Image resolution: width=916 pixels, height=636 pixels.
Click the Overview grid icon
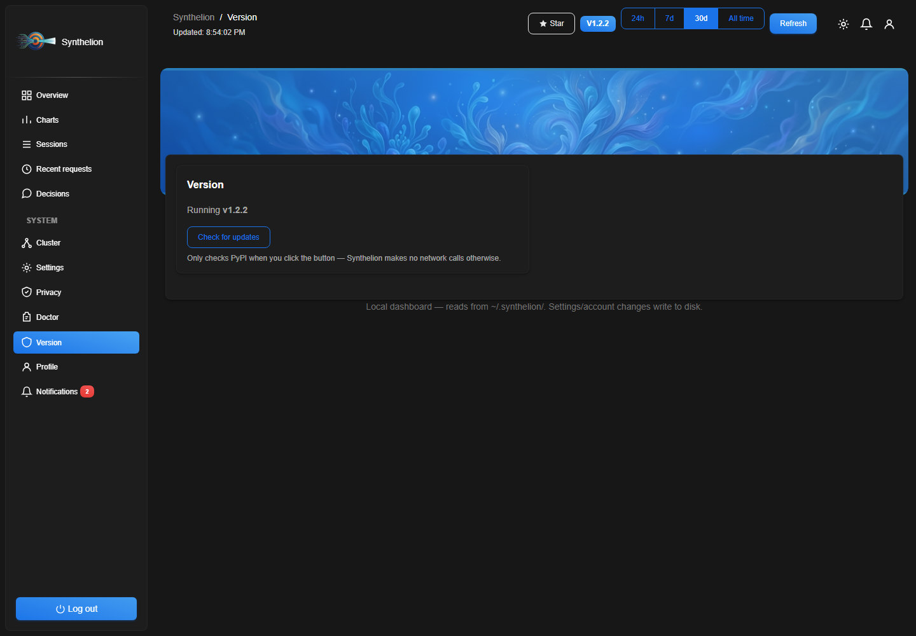[x=27, y=95]
